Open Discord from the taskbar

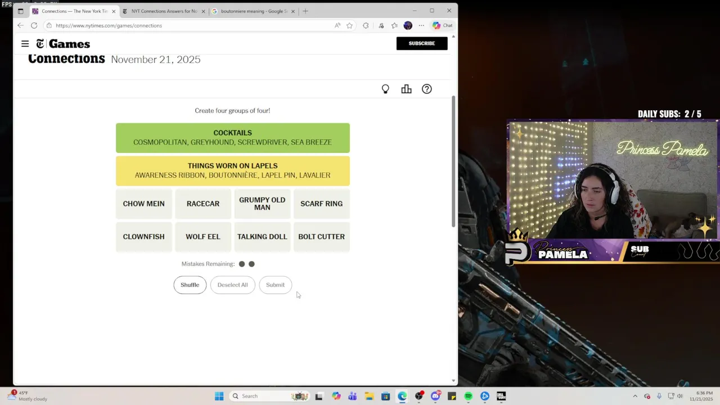pos(435,396)
